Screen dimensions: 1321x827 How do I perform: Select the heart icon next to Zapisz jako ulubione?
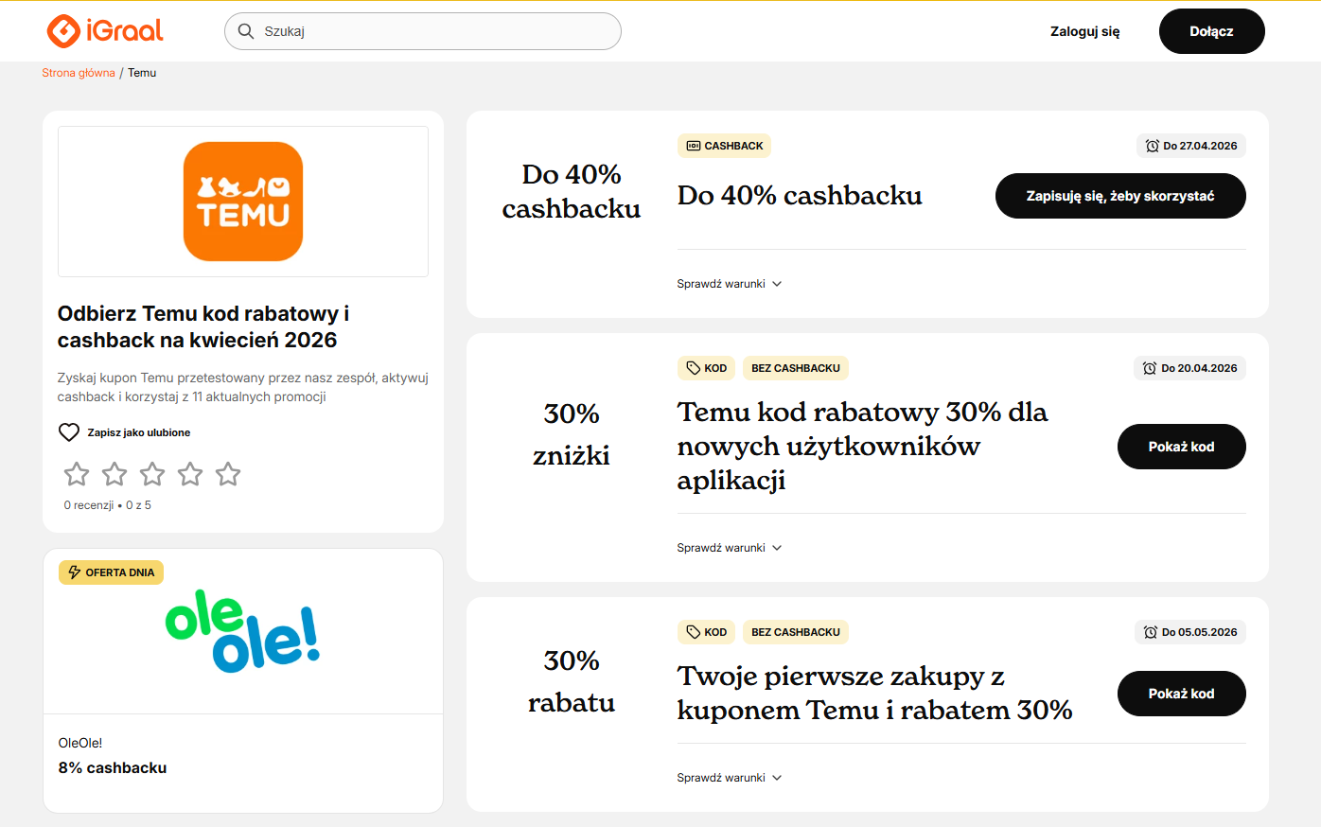point(68,431)
